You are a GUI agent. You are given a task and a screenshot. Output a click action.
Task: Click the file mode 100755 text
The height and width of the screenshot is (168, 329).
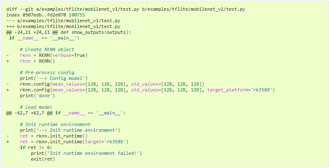tap(76, 15)
